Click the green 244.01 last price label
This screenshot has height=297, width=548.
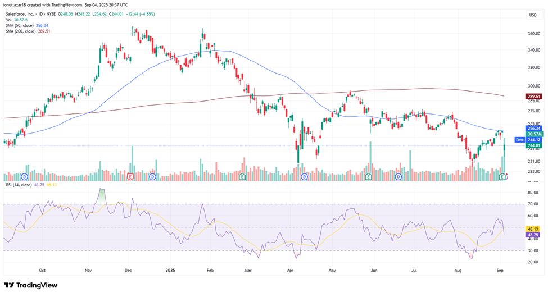(x=533, y=146)
